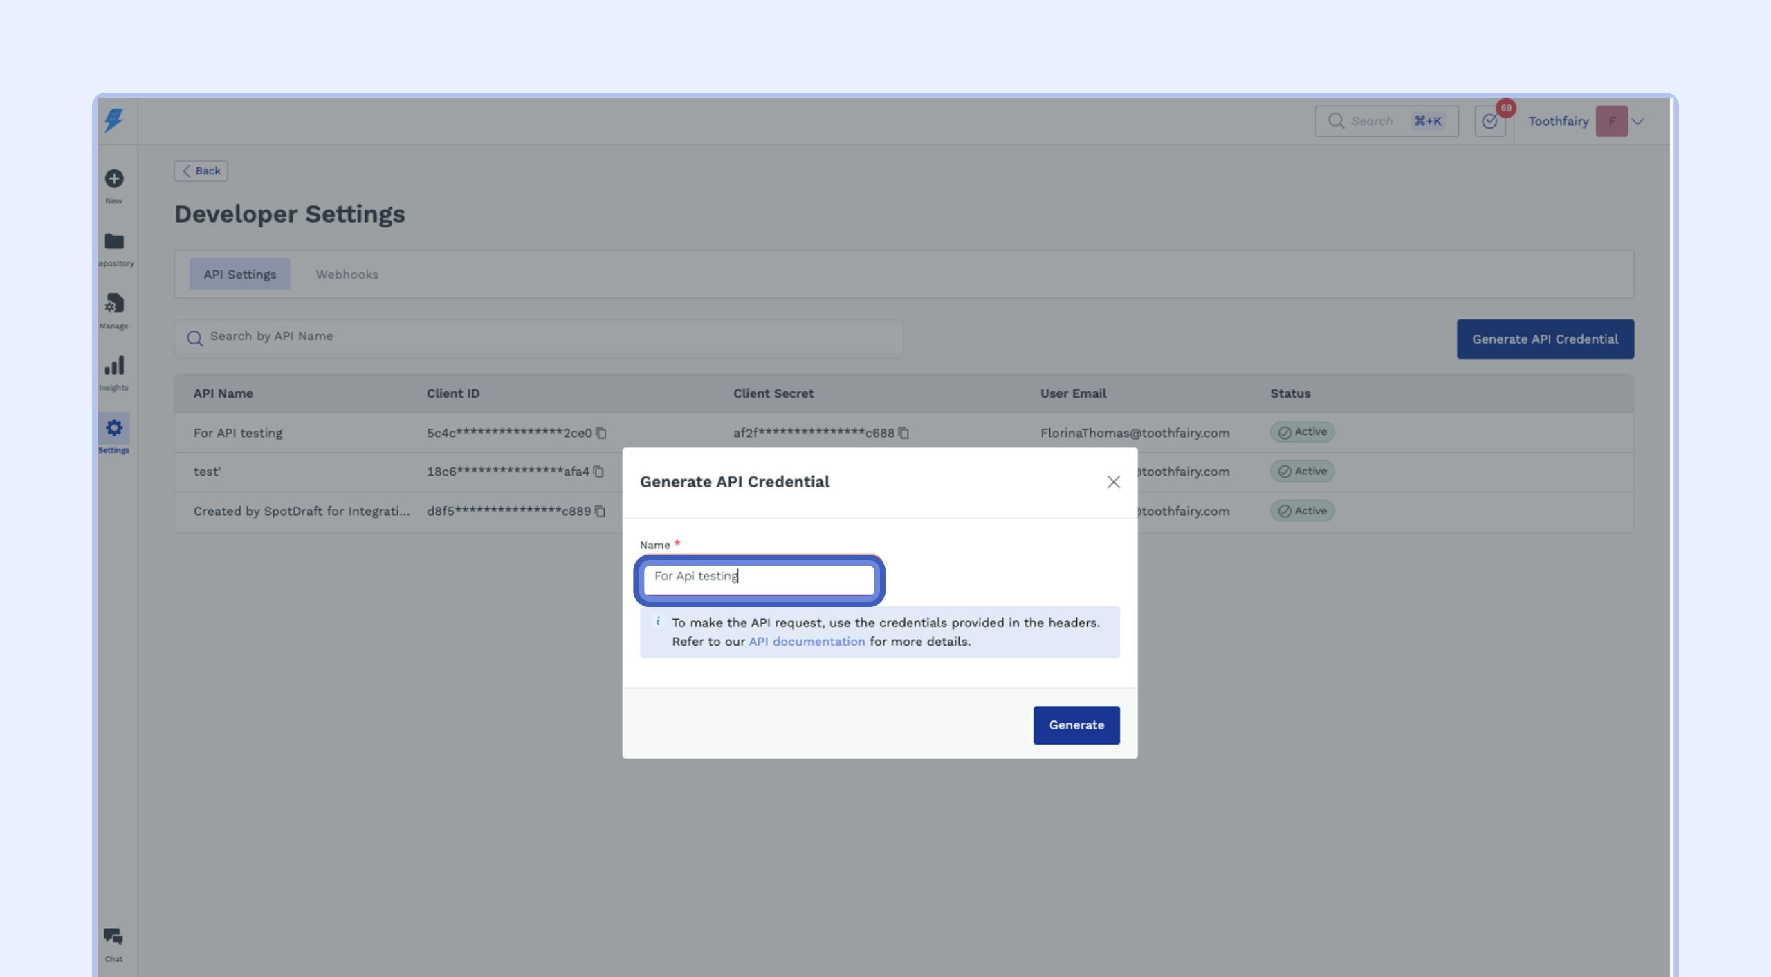Open the Insights bar chart icon

114,366
